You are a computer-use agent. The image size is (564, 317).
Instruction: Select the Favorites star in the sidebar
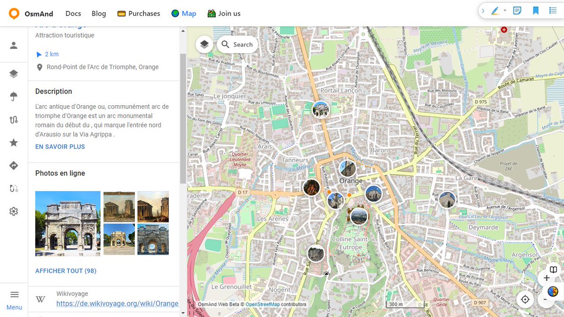pyautogui.click(x=14, y=142)
